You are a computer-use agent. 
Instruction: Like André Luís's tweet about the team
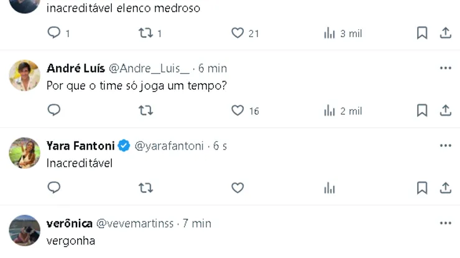(x=237, y=110)
